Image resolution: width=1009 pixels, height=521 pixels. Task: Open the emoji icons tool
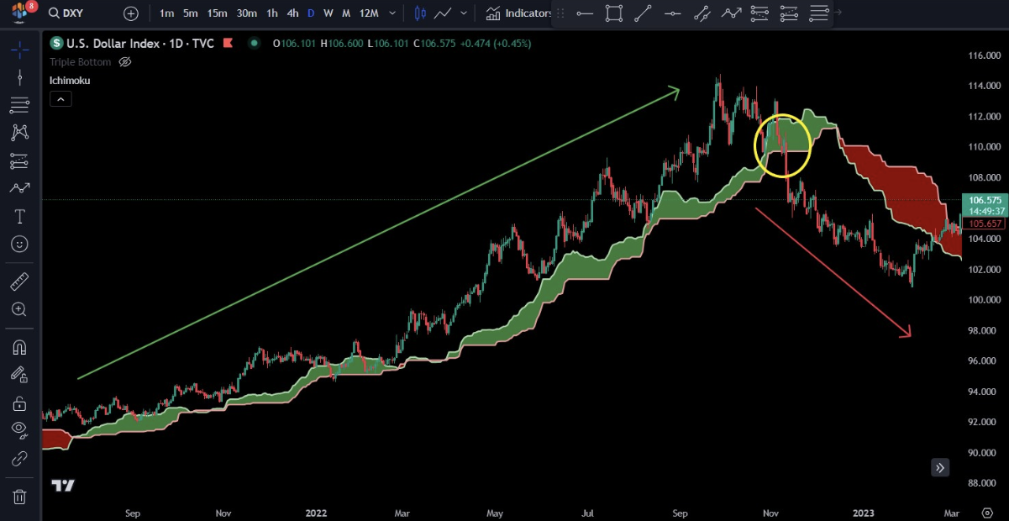pyautogui.click(x=19, y=244)
